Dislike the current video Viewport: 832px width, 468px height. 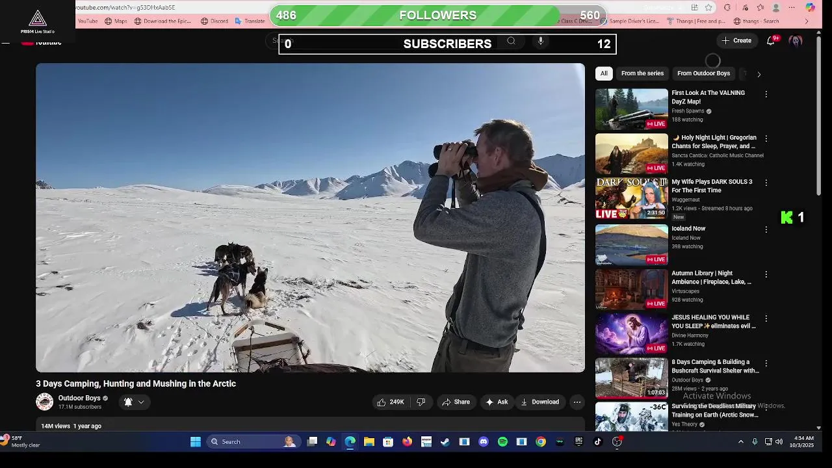tap(421, 402)
